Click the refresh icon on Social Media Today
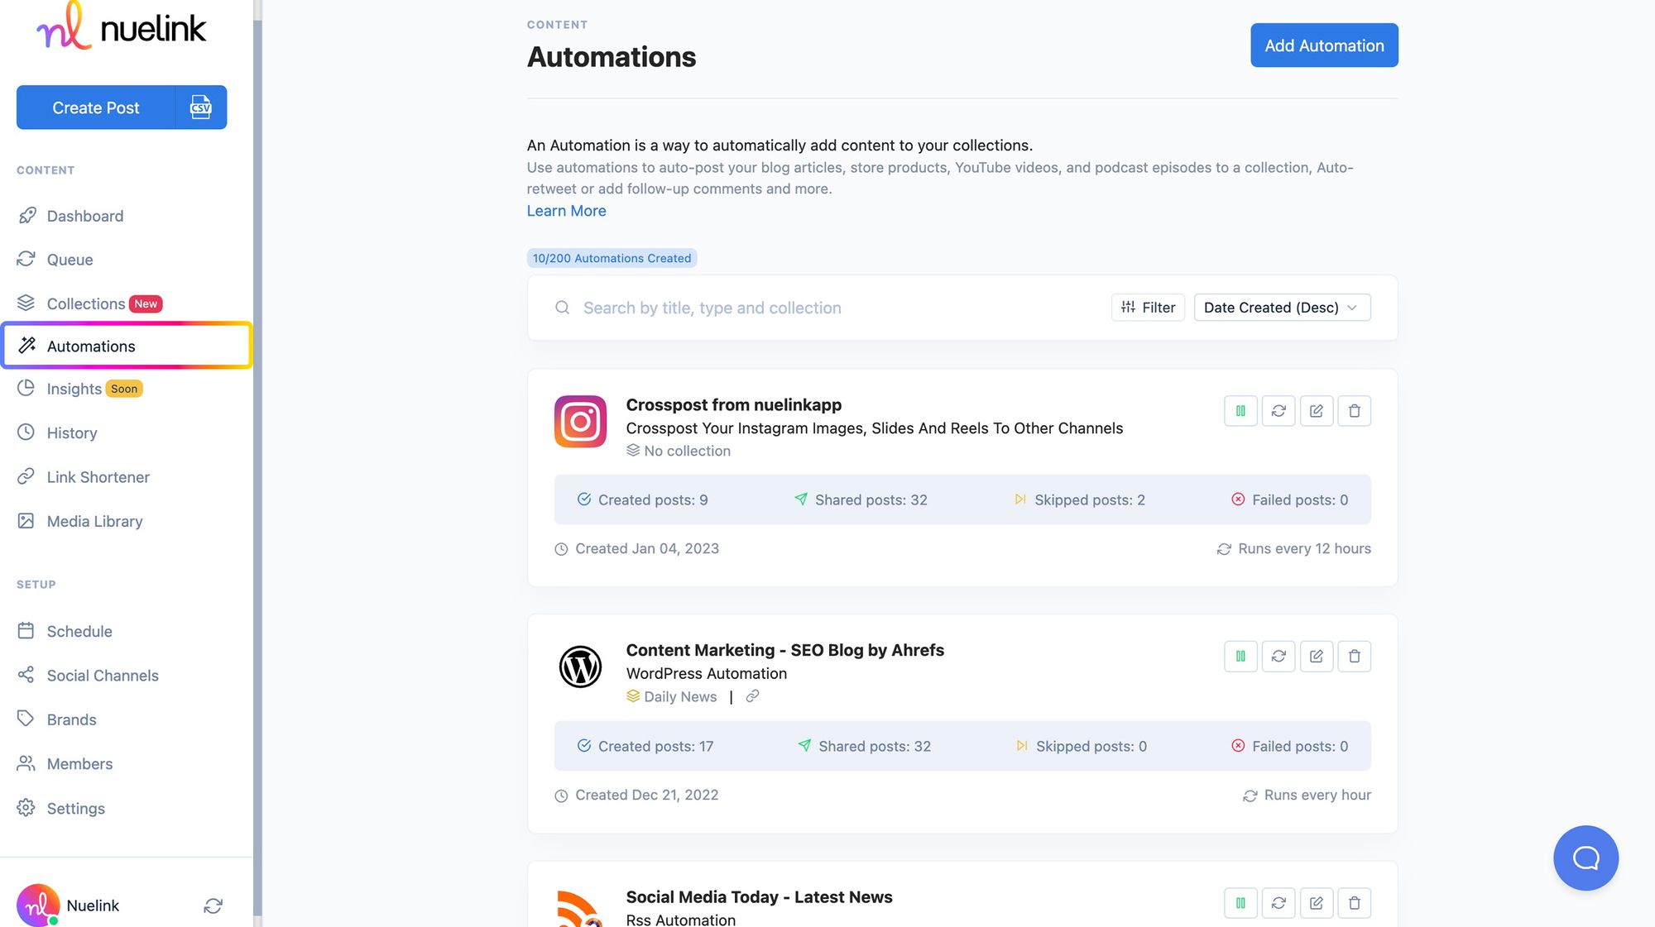This screenshot has height=927, width=1655. [x=1278, y=902]
